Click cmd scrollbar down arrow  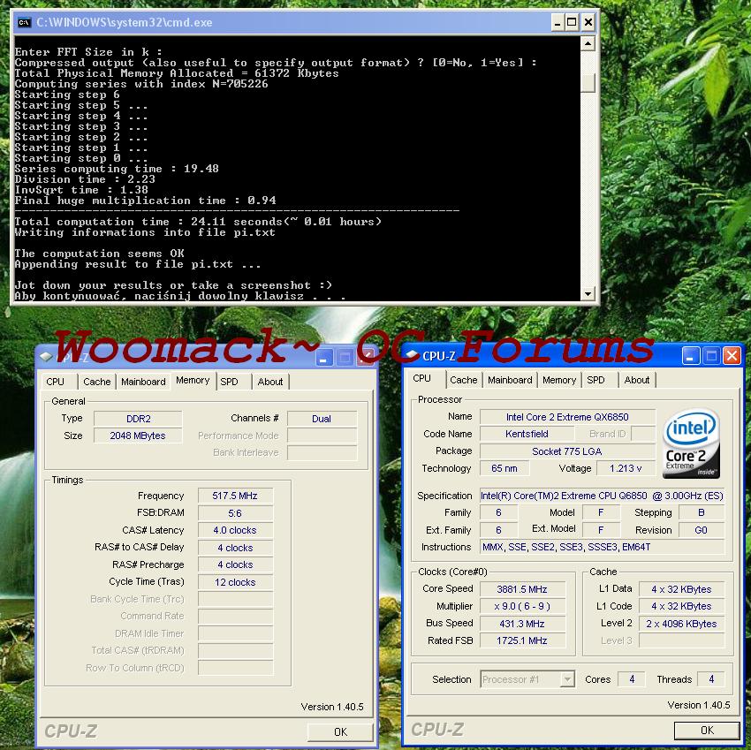pos(588,293)
